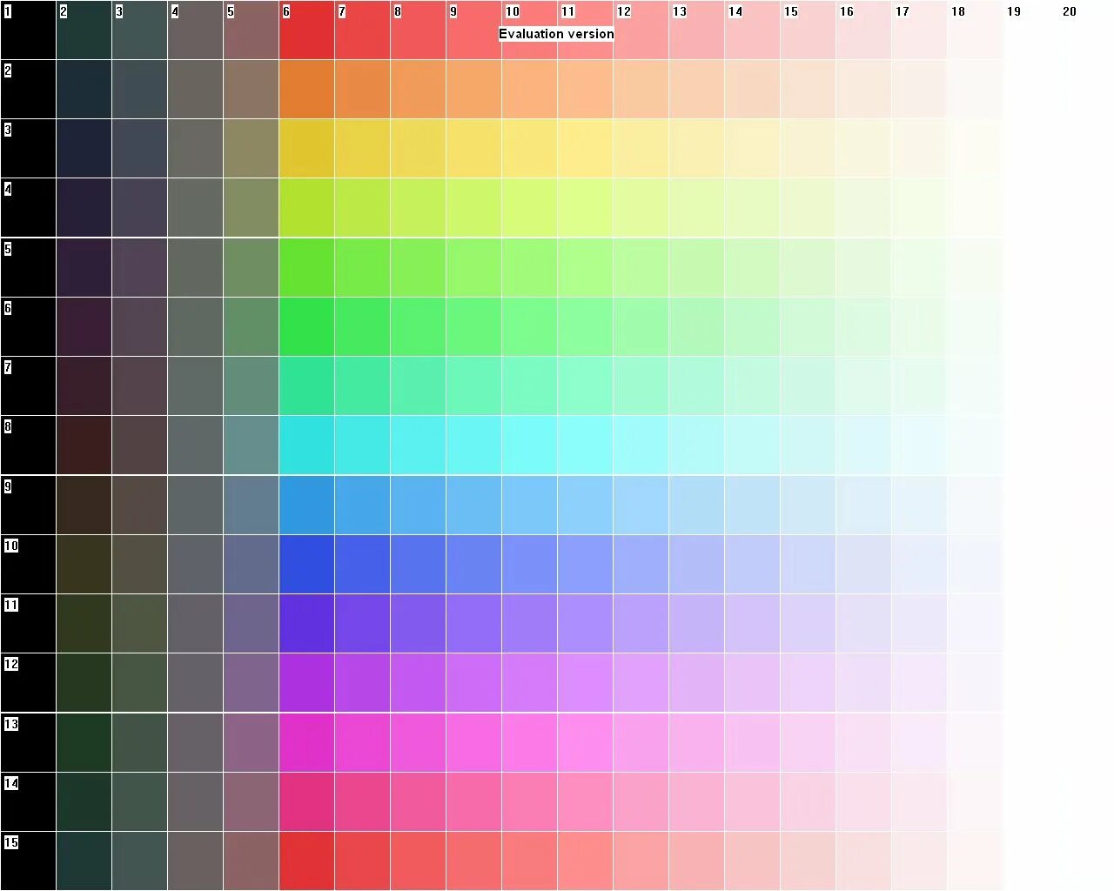Select the lavender swatch, row 11 column 12
Image resolution: width=1114 pixels, height=891 pixels.
tap(641, 623)
